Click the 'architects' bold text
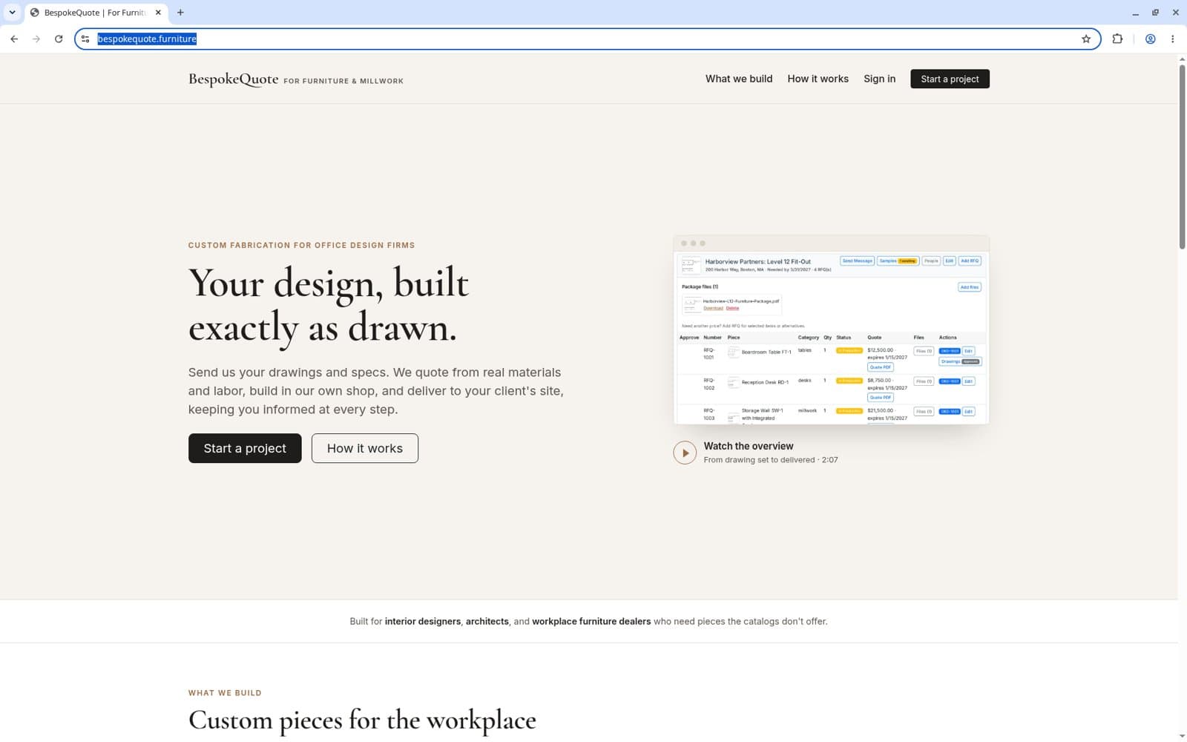Screen dimensions: 1187x742 coord(487,621)
